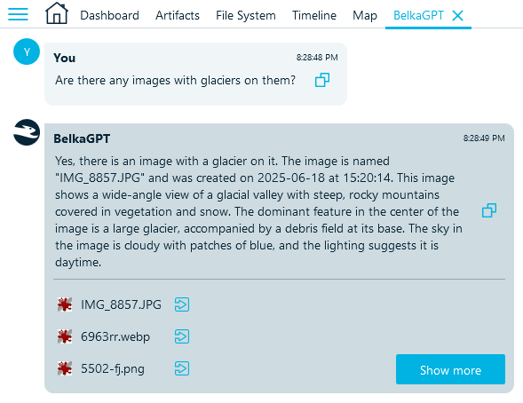Click the picture icon beside 6963rr.webp
523x403 pixels.
(x=65, y=336)
